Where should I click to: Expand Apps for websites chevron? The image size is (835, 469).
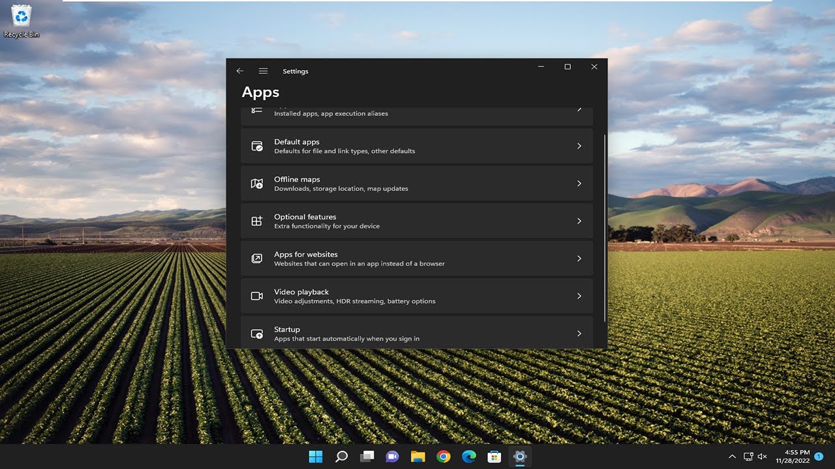tap(579, 259)
